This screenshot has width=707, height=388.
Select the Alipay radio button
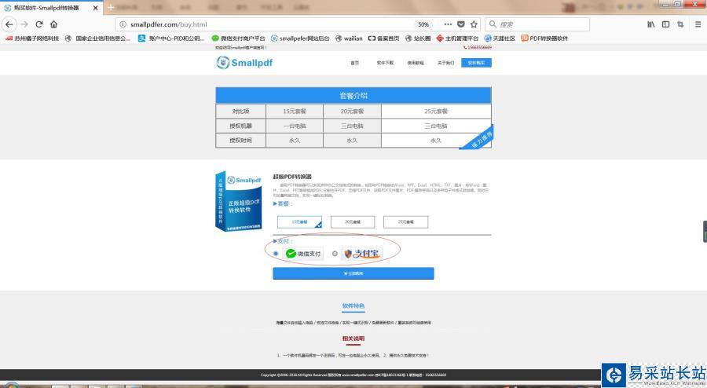(335, 254)
